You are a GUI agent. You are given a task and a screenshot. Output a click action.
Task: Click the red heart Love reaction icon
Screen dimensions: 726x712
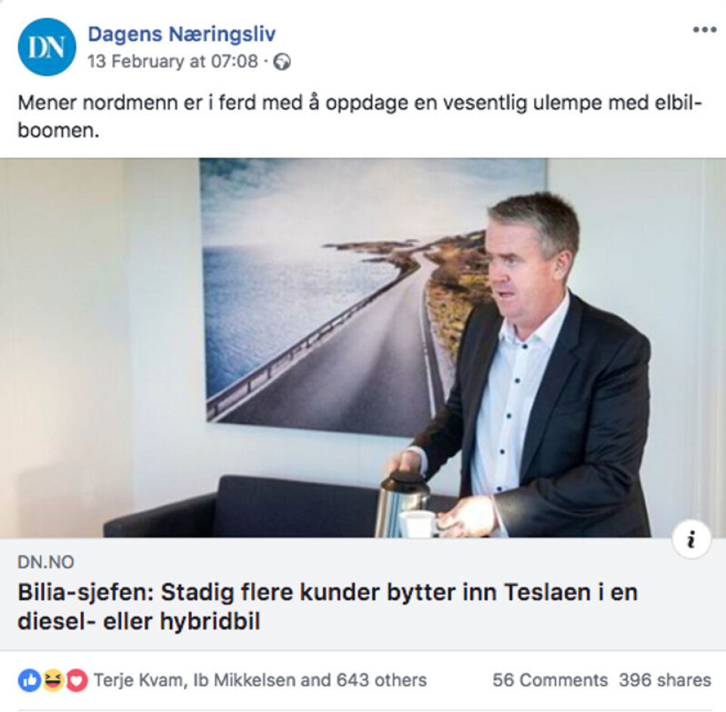tap(77, 680)
